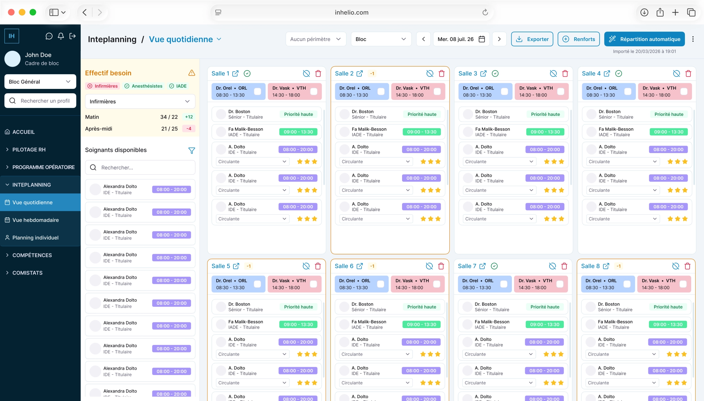
Task: Open the three-dot more options menu
Action: coord(693,39)
